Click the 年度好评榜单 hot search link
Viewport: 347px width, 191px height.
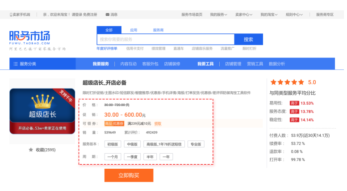pos(107,49)
